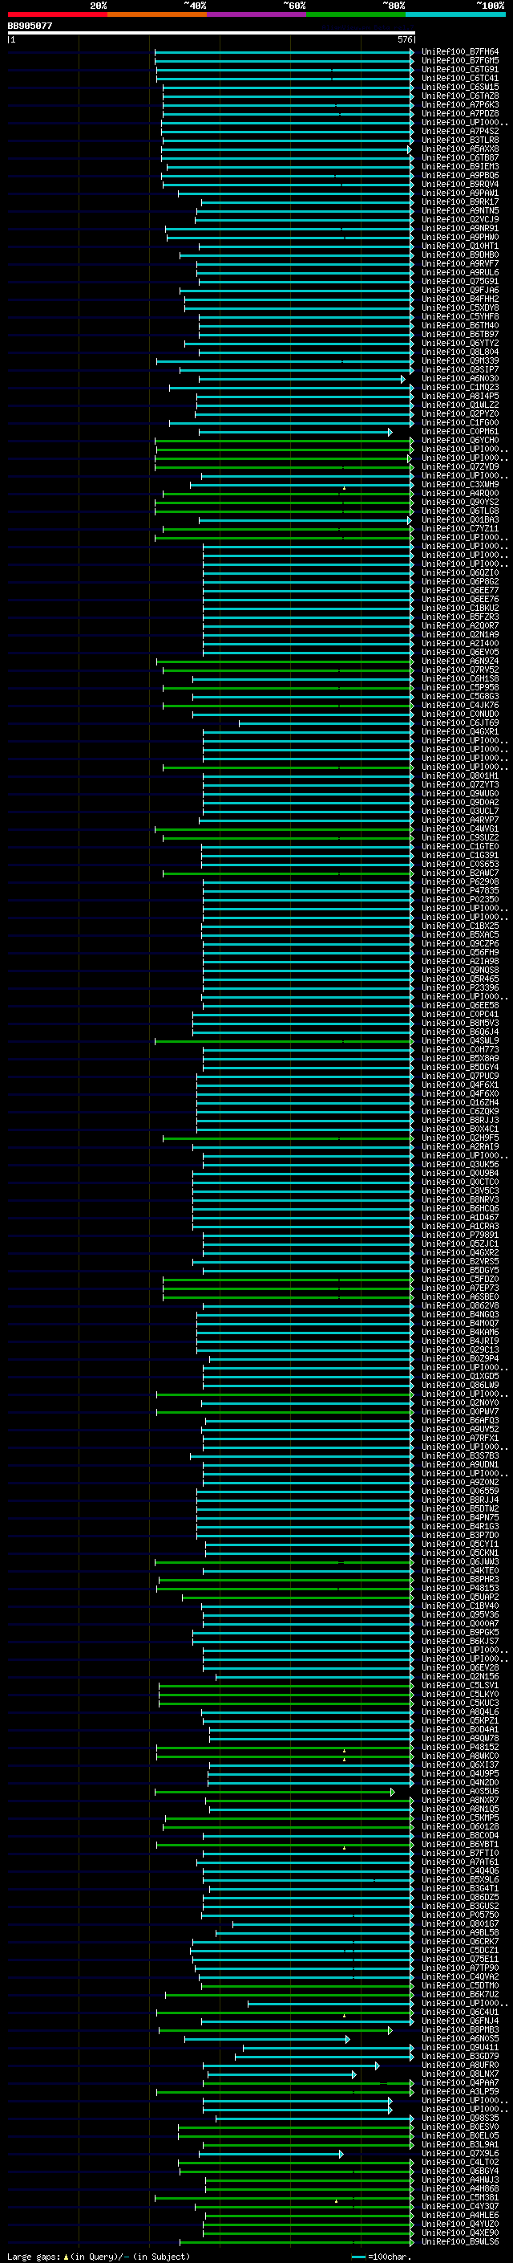Select hit label UniRef100_A9NR91

pyautogui.click(x=460, y=229)
